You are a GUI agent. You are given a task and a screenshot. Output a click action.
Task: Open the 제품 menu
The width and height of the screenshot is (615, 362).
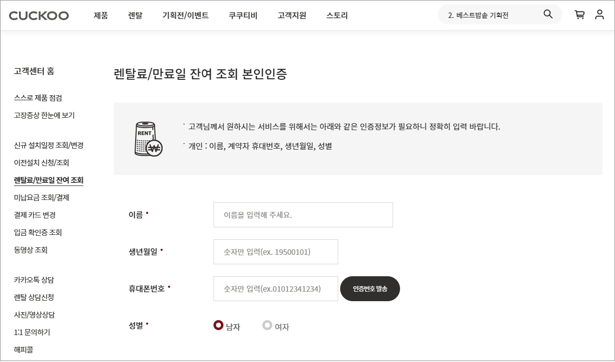(x=101, y=15)
